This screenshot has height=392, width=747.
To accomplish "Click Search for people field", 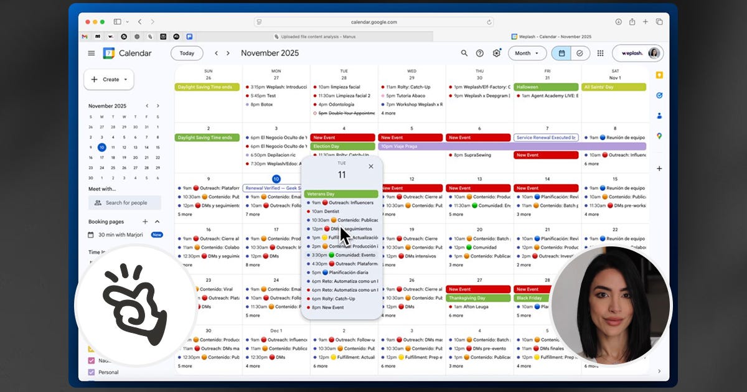I will (x=125, y=203).
